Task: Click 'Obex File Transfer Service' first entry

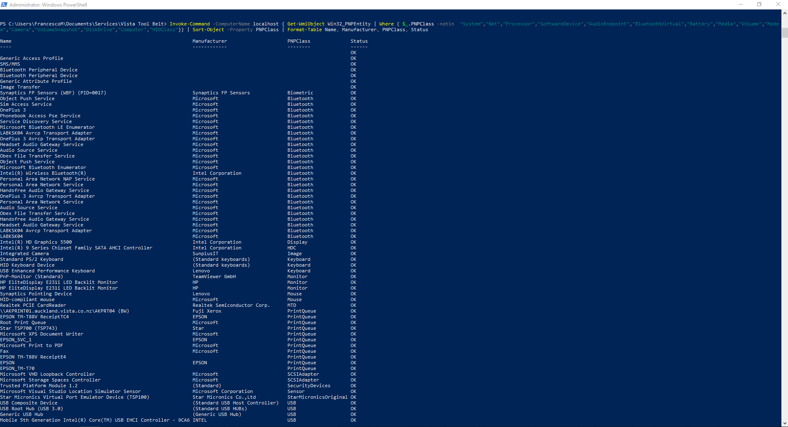Action: coord(37,156)
